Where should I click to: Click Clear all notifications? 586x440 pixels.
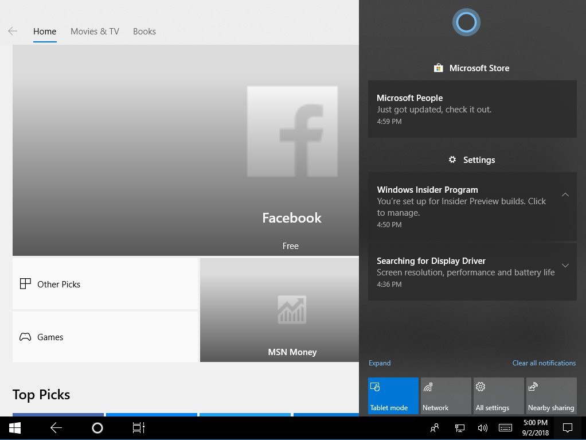point(544,363)
